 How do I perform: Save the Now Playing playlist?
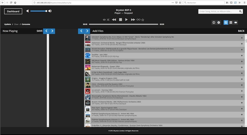(40, 31)
